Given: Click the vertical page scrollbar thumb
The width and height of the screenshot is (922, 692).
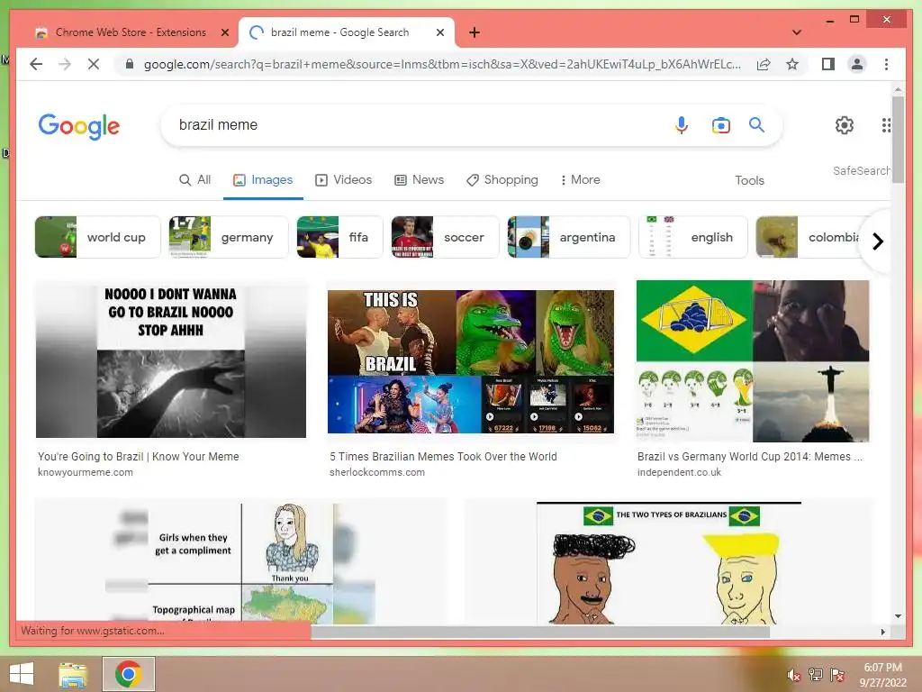Looking at the screenshot, I should coord(898,140).
